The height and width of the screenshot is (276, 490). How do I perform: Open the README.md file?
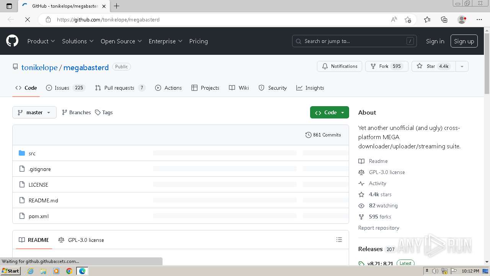tap(43, 200)
